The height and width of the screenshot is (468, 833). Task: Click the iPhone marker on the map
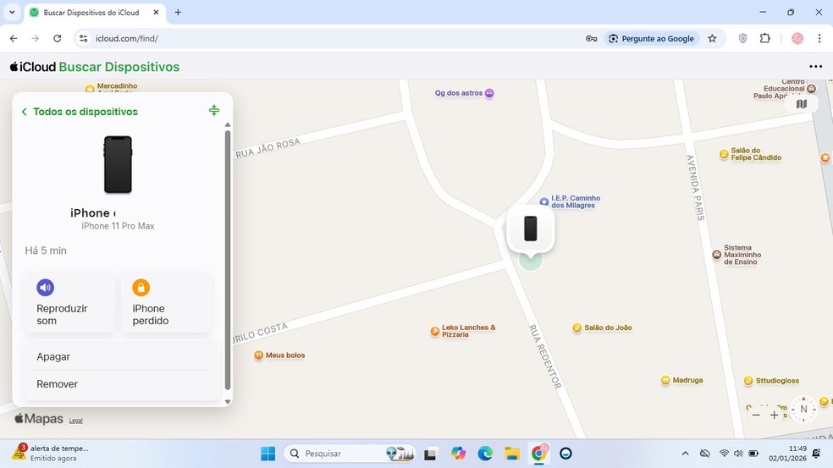pyautogui.click(x=530, y=229)
